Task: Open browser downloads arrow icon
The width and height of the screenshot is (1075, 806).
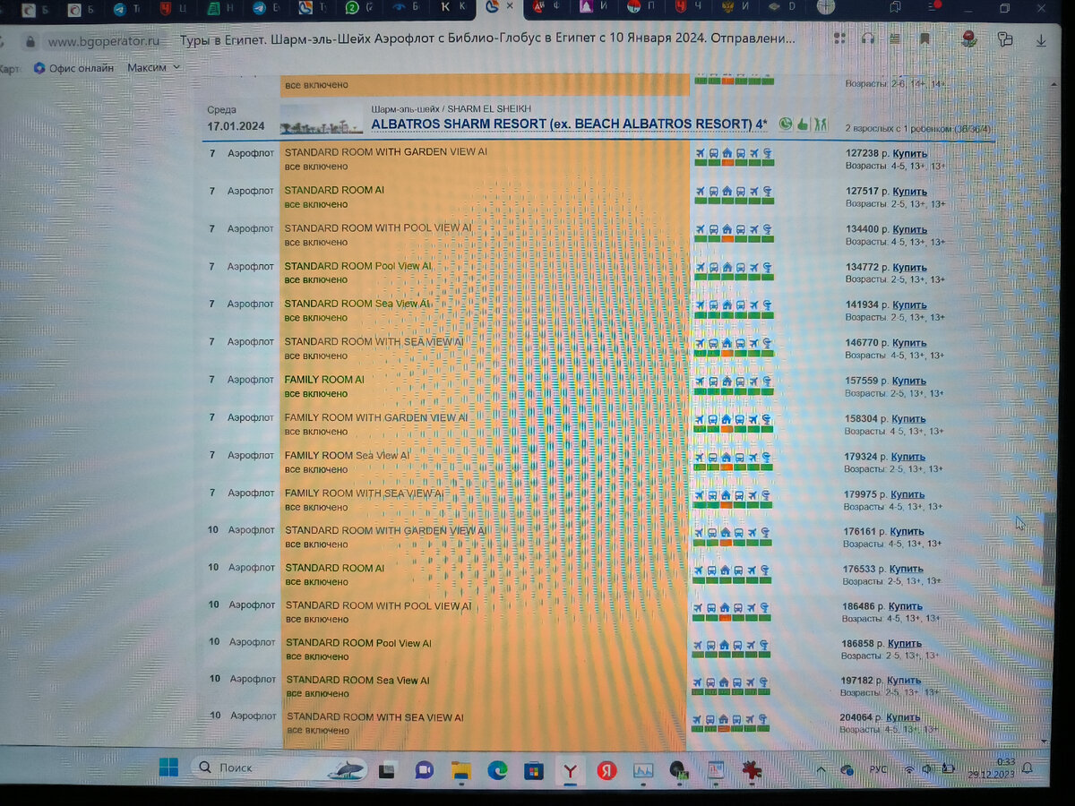Action: point(1041,40)
